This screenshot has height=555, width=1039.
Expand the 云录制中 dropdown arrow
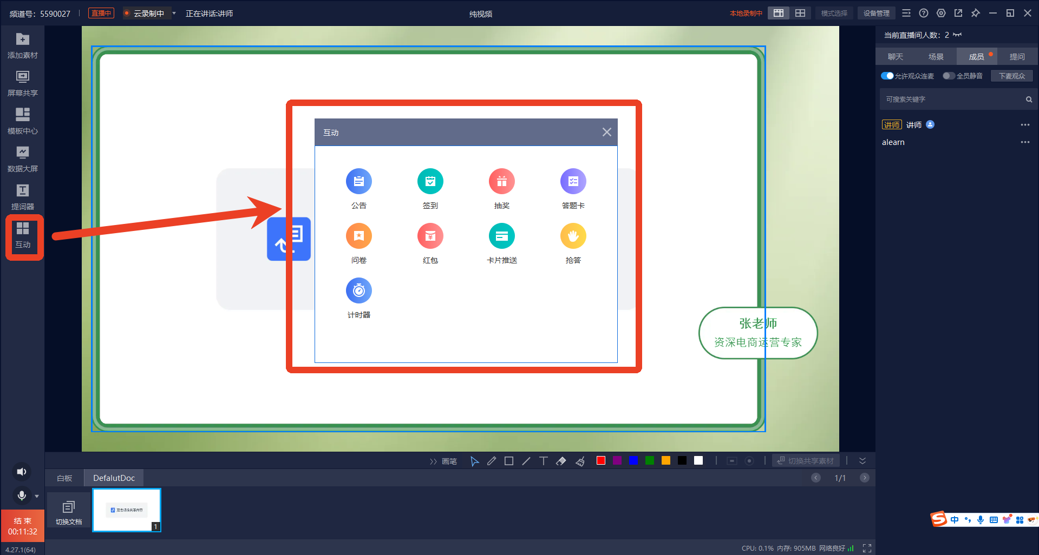pos(174,14)
